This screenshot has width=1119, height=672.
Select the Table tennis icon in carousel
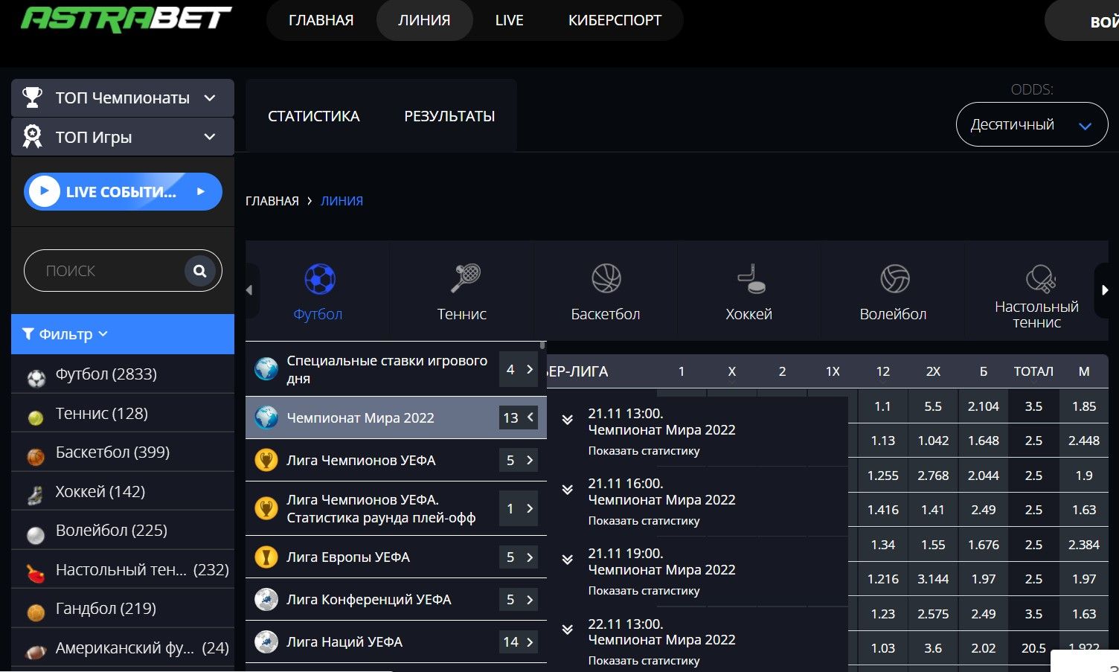[1040, 278]
